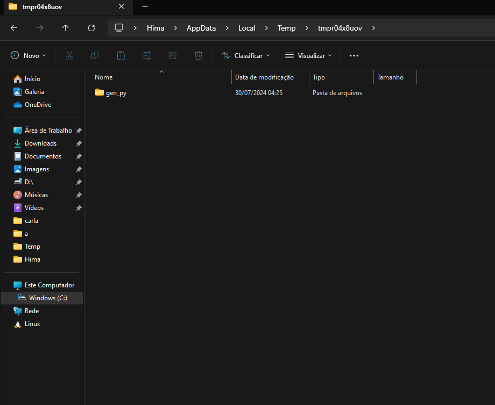Expand chevron after Temp in breadcrumb
Screen dimensions: 495x405
tap(307, 28)
